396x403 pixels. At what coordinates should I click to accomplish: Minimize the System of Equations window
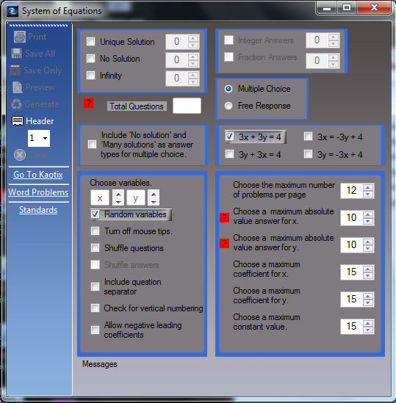point(327,8)
